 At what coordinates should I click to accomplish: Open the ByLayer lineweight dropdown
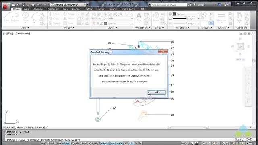coord(186,19)
